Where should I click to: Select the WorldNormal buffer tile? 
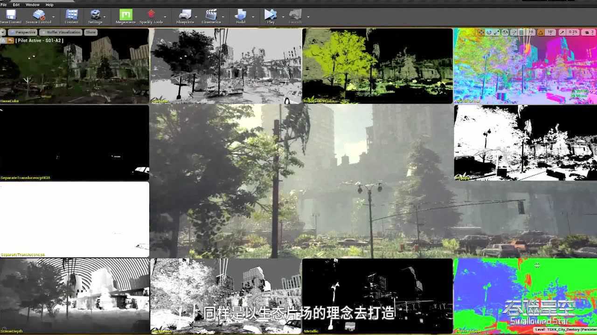point(526,66)
